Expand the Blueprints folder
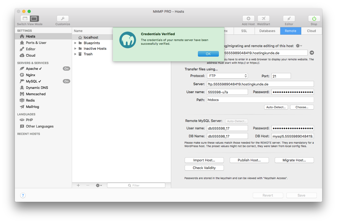The width and height of the screenshot is (337, 223). [x=76, y=43]
